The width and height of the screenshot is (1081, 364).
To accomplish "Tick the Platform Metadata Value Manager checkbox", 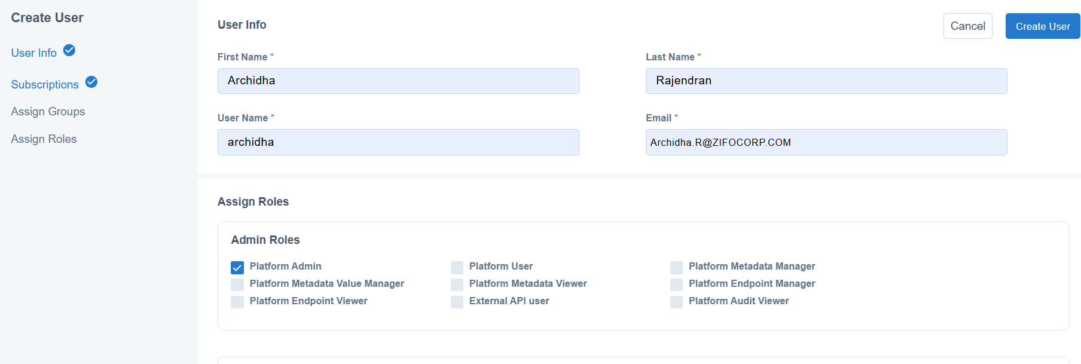I will pos(237,285).
